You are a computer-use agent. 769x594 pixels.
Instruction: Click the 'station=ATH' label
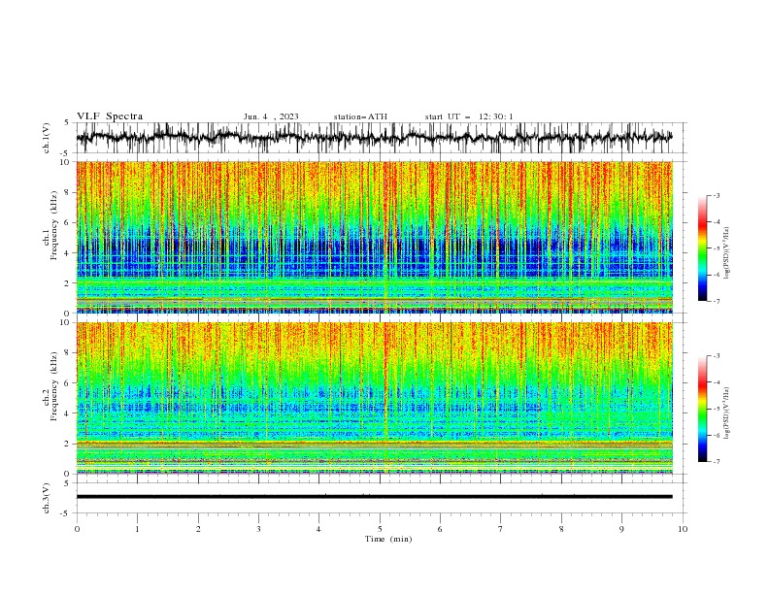click(x=360, y=116)
